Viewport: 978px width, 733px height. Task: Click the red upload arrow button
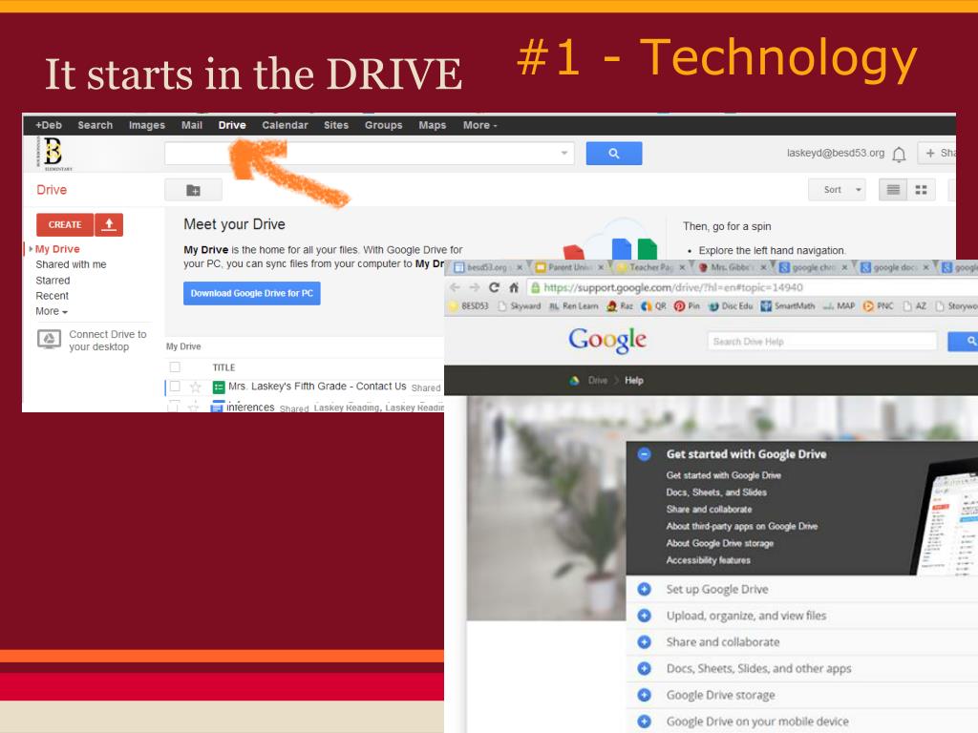(109, 224)
